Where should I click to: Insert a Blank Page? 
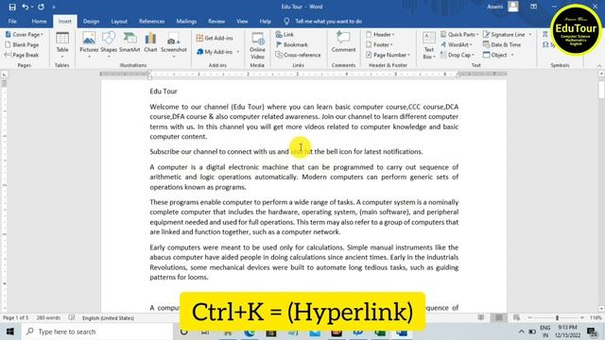[x=22, y=44]
